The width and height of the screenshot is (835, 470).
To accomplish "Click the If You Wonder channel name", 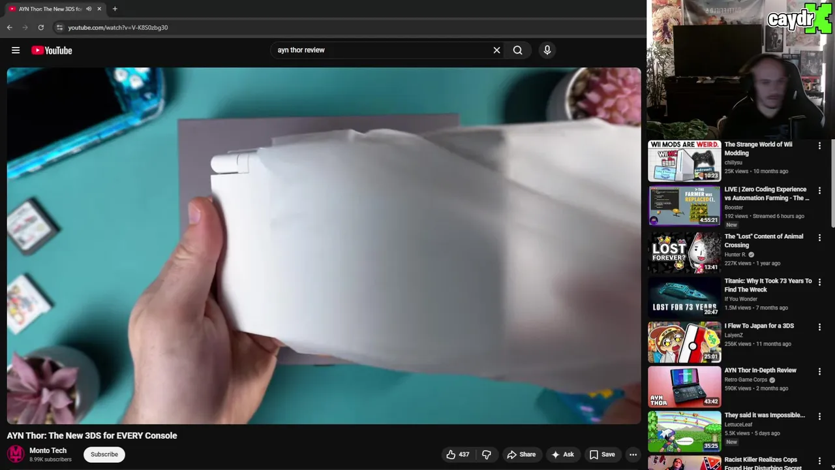I will [741, 299].
